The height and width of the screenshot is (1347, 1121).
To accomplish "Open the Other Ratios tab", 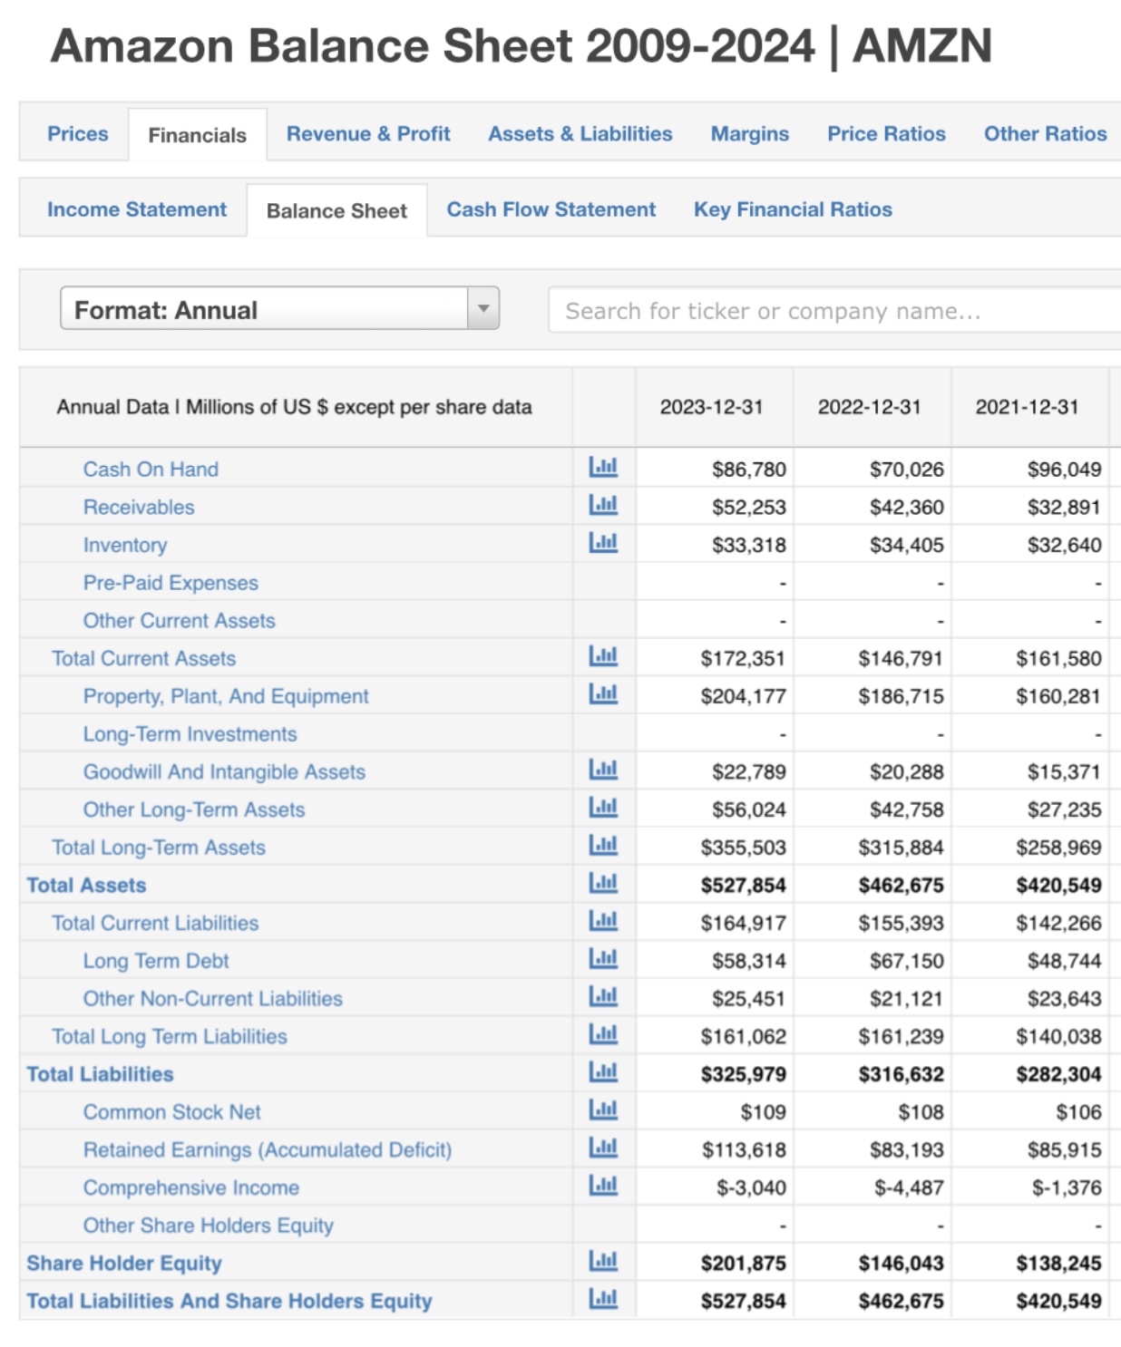I will [x=1046, y=133].
